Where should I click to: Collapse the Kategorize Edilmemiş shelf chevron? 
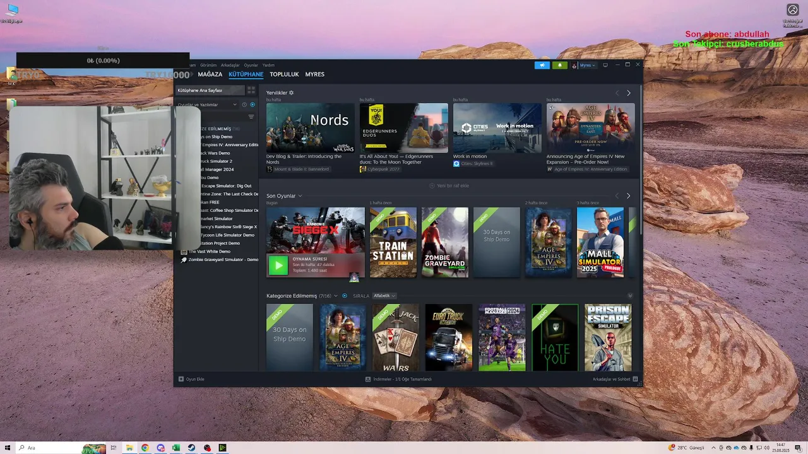630,296
